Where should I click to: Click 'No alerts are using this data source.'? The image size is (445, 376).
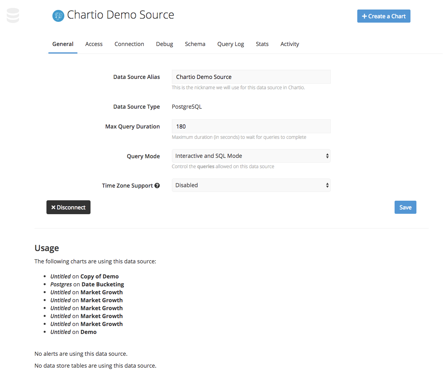(x=81, y=354)
